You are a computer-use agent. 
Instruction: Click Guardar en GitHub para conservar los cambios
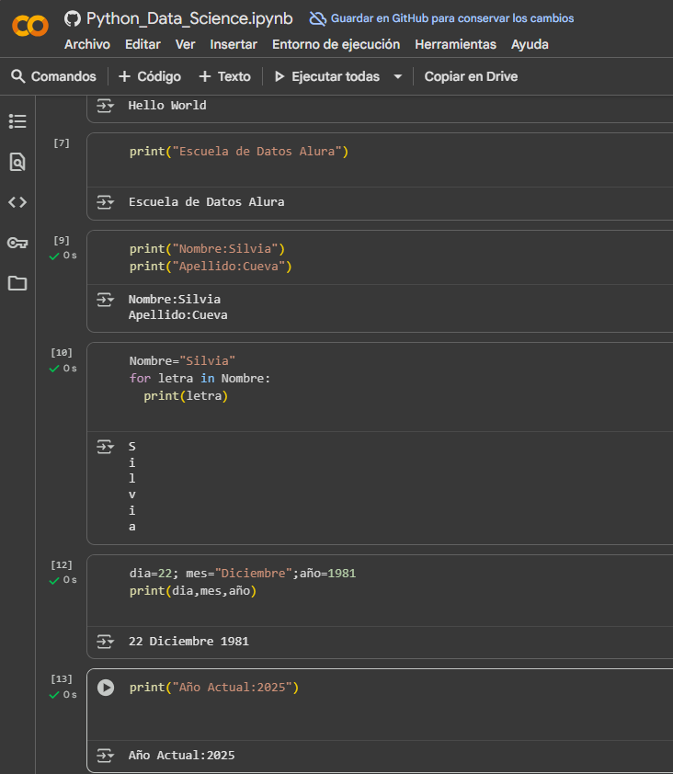(441, 18)
